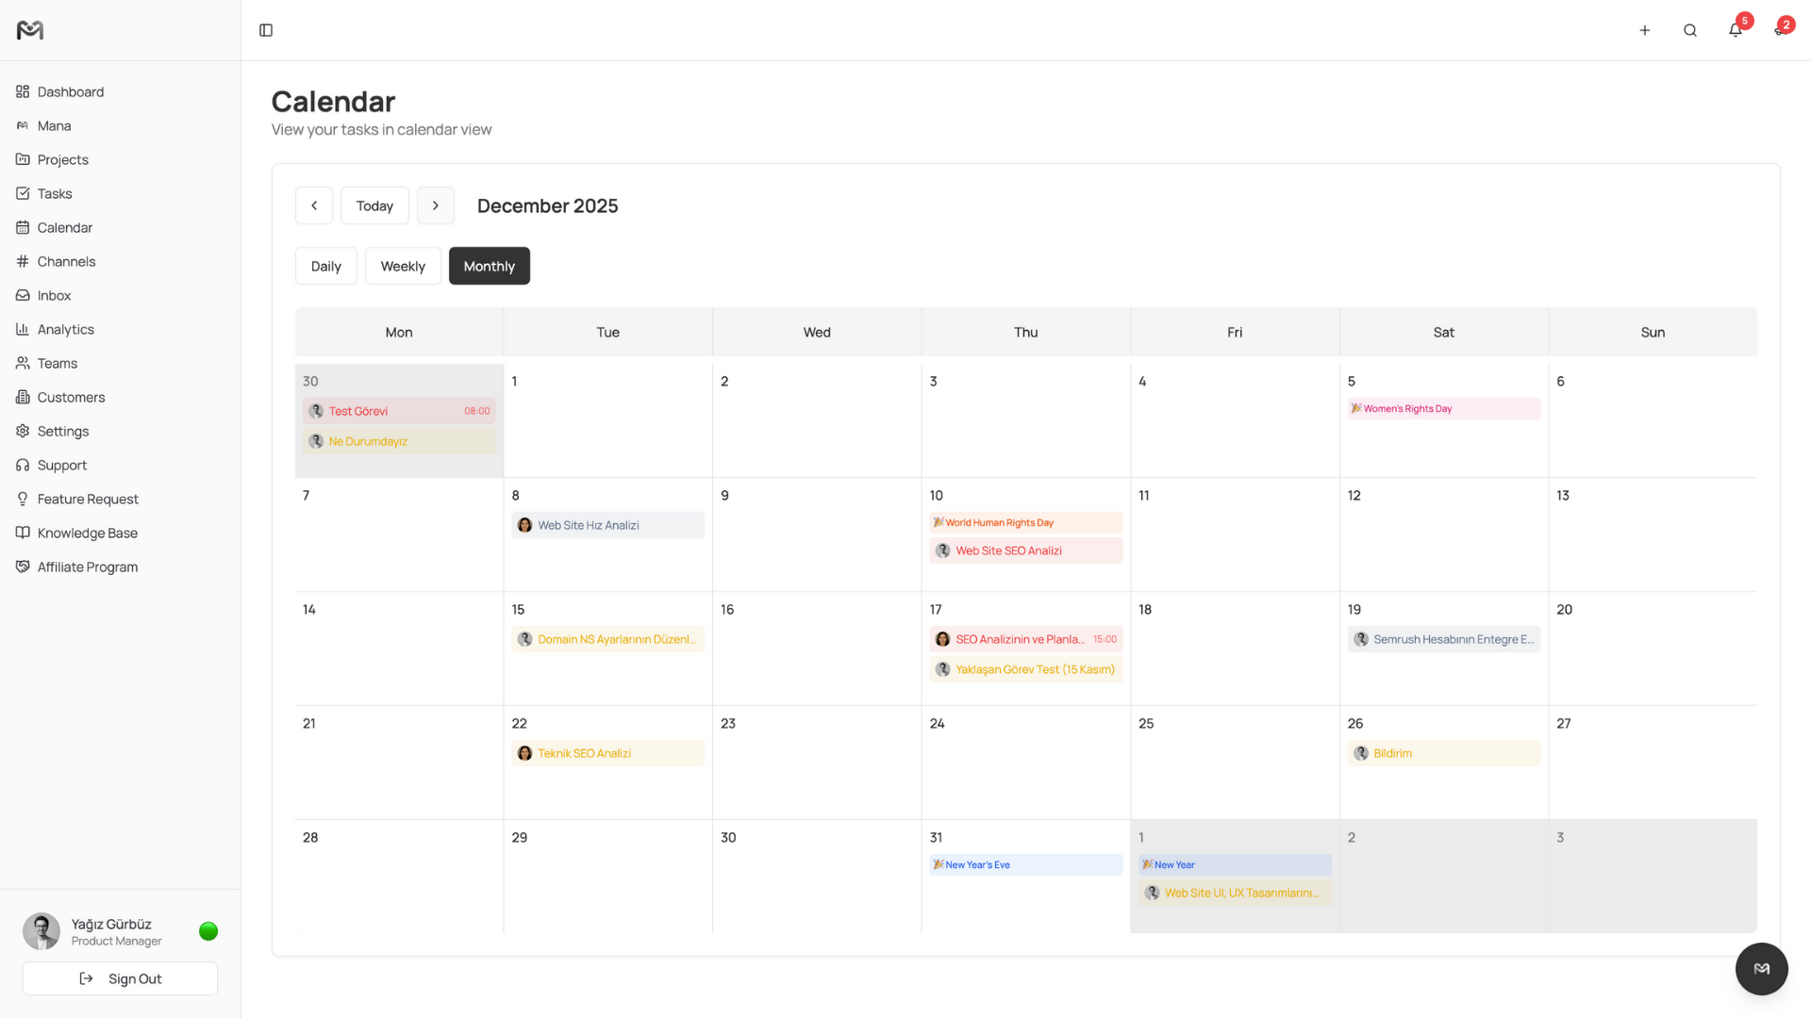Click Yağız Gürbüz profile avatar

coord(42,931)
